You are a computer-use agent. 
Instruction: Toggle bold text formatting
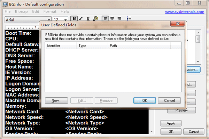(74, 19)
